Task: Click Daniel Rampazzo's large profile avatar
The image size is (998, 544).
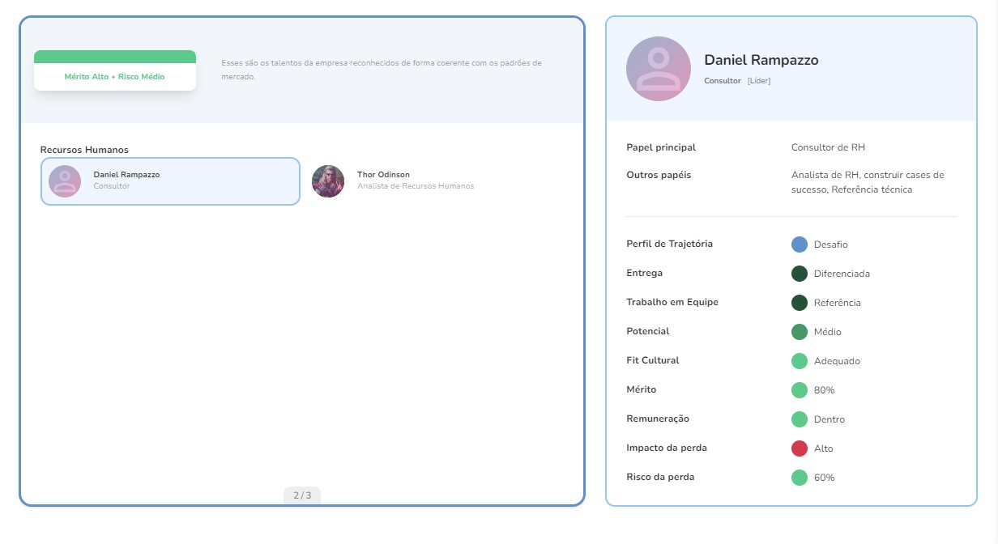Action: click(x=659, y=69)
